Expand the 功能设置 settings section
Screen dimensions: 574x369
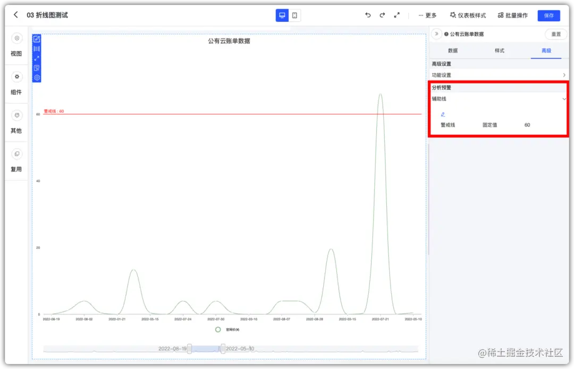[499, 75]
